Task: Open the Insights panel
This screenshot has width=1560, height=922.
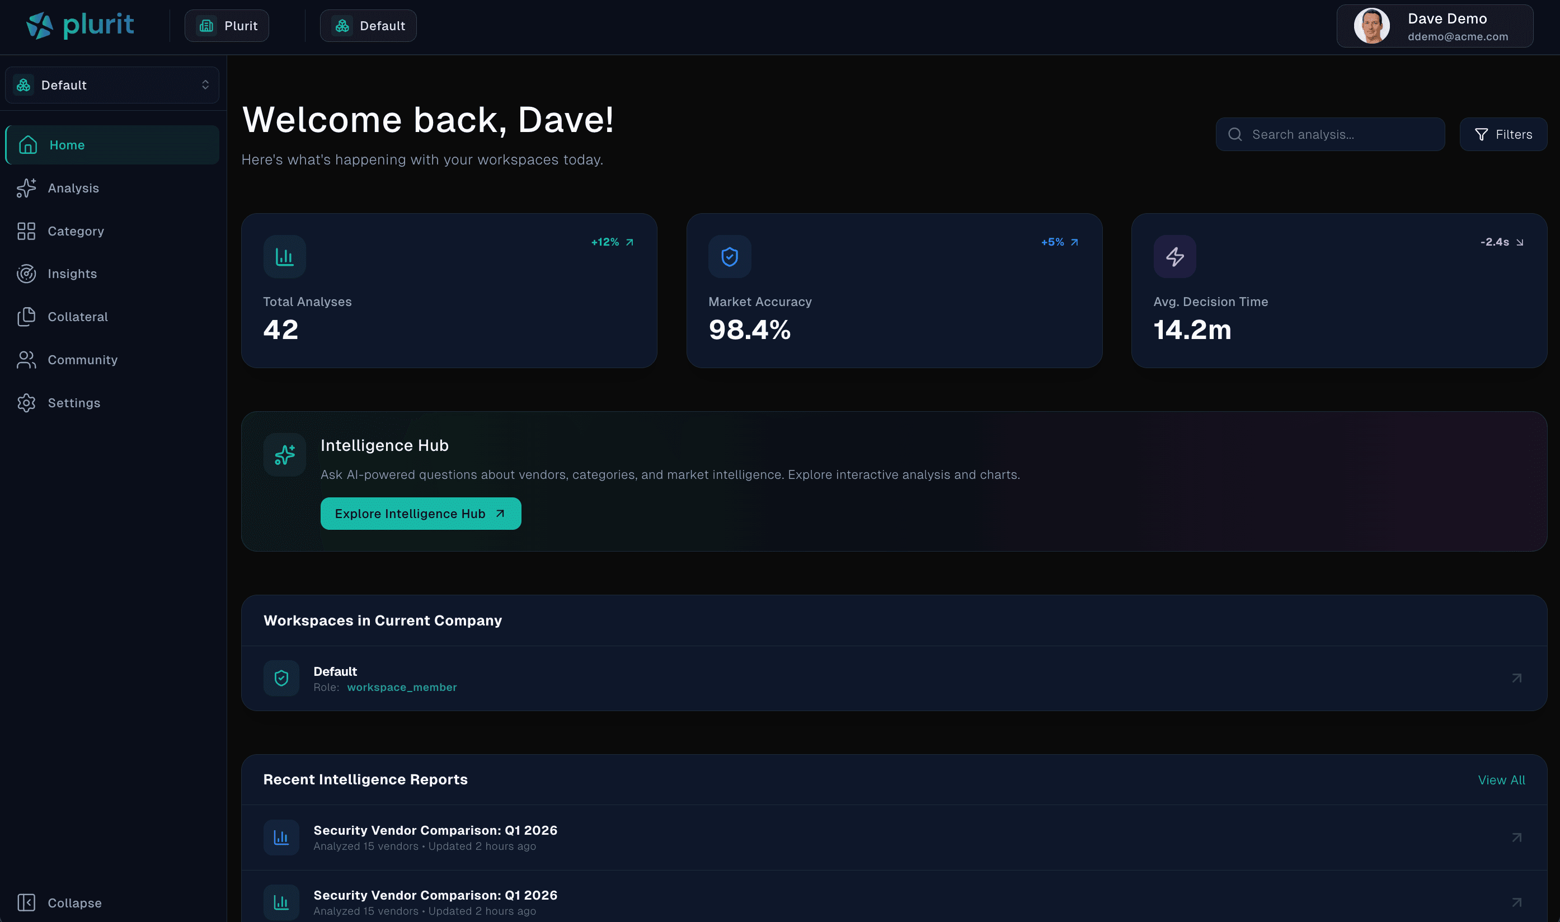Action: pyautogui.click(x=72, y=274)
